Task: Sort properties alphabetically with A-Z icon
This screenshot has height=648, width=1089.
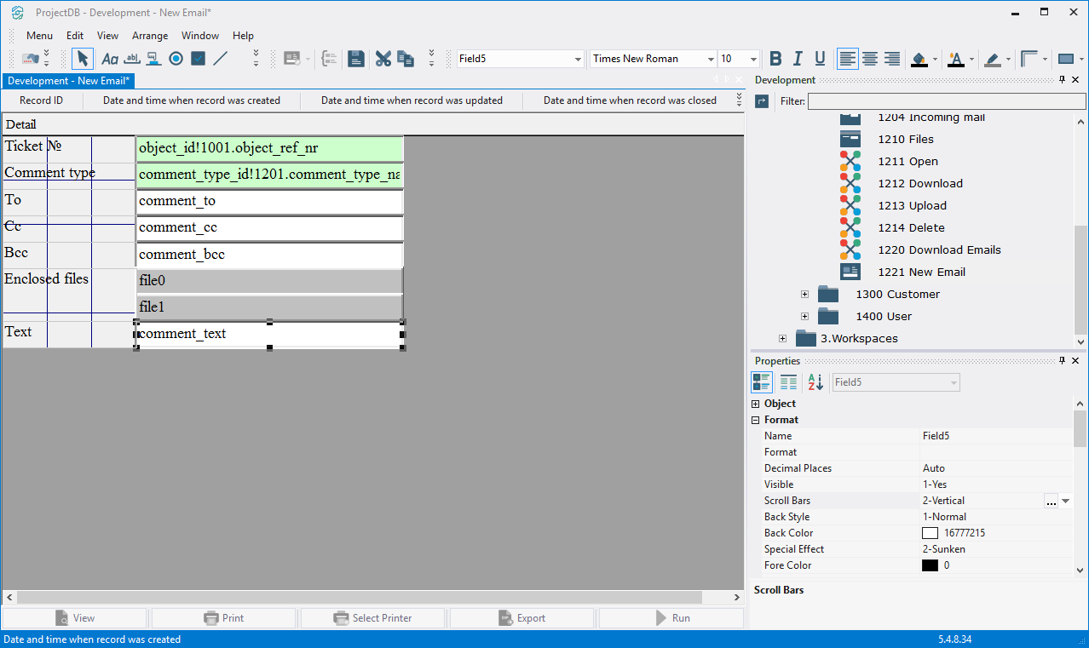Action: point(815,382)
